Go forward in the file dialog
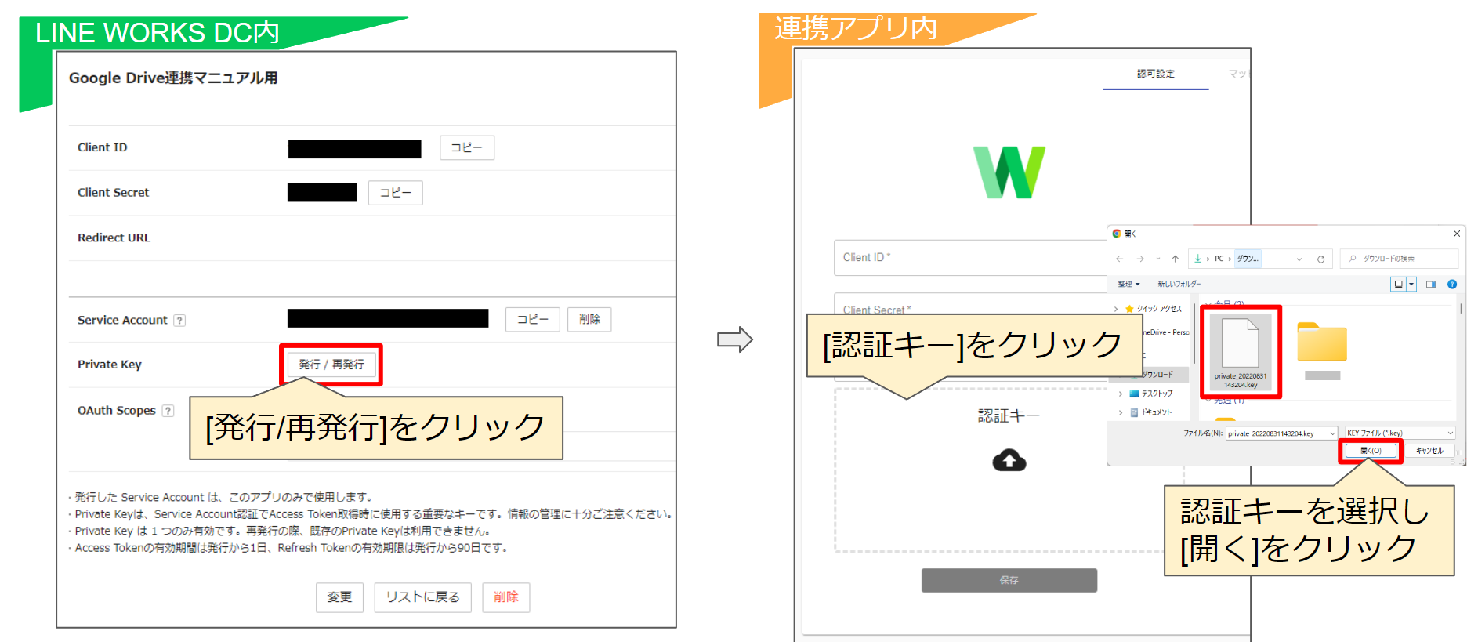This screenshot has height=642, width=1478. [x=1140, y=259]
